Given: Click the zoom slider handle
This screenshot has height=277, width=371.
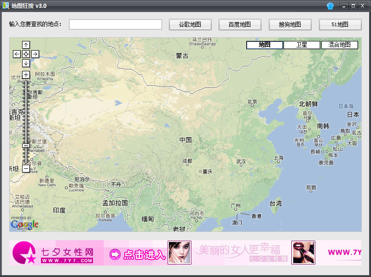Looking at the screenshot, I should [26, 146].
